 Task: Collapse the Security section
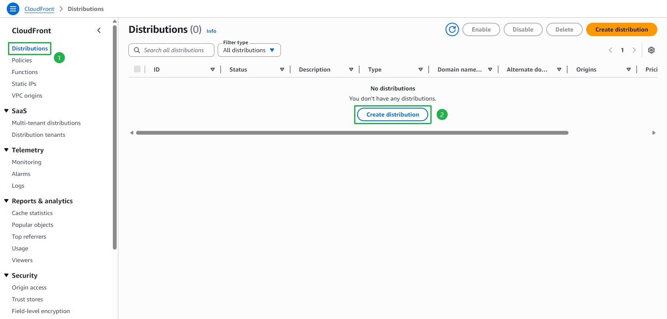tap(6, 275)
